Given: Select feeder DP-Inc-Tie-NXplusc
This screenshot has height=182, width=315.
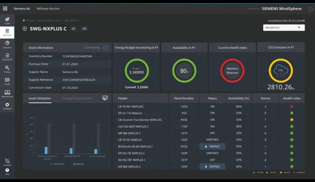Looking at the screenshot, I should pyautogui.click(x=130, y=113).
